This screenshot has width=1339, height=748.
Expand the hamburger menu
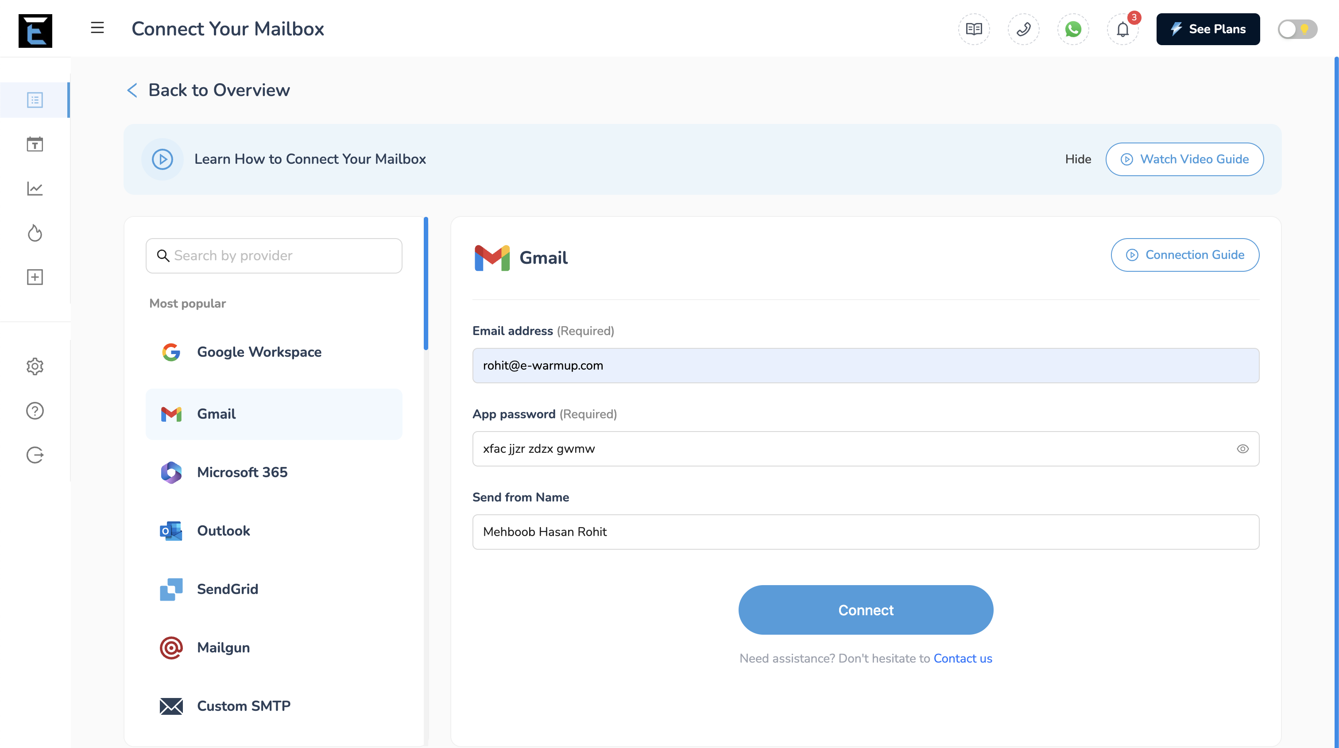tap(97, 28)
